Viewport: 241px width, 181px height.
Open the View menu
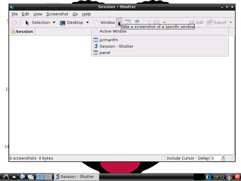pyautogui.click(x=38, y=14)
